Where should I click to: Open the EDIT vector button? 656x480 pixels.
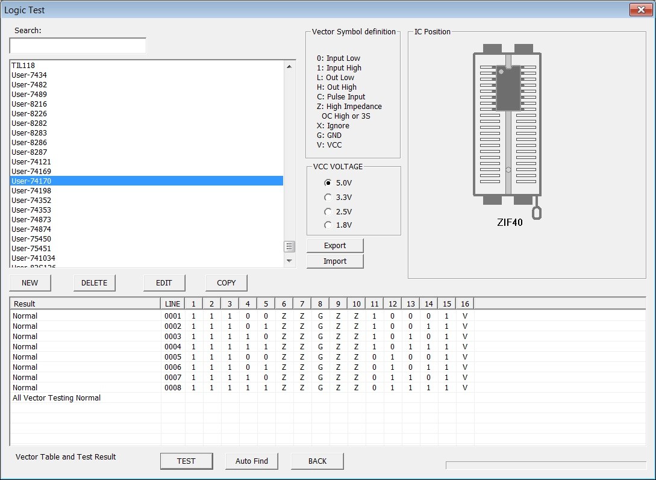click(x=164, y=283)
